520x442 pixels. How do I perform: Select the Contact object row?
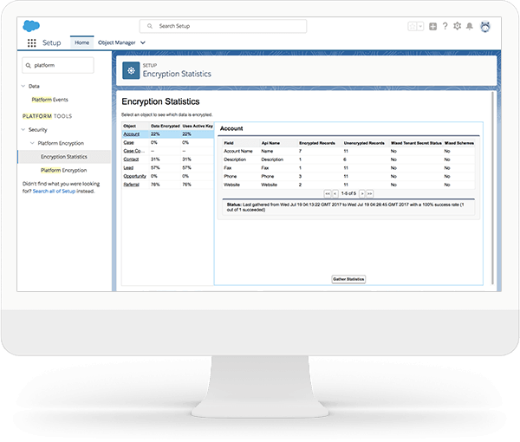[168, 159]
